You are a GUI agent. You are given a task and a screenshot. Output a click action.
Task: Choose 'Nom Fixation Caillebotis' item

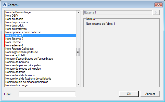tap(19, 49)
